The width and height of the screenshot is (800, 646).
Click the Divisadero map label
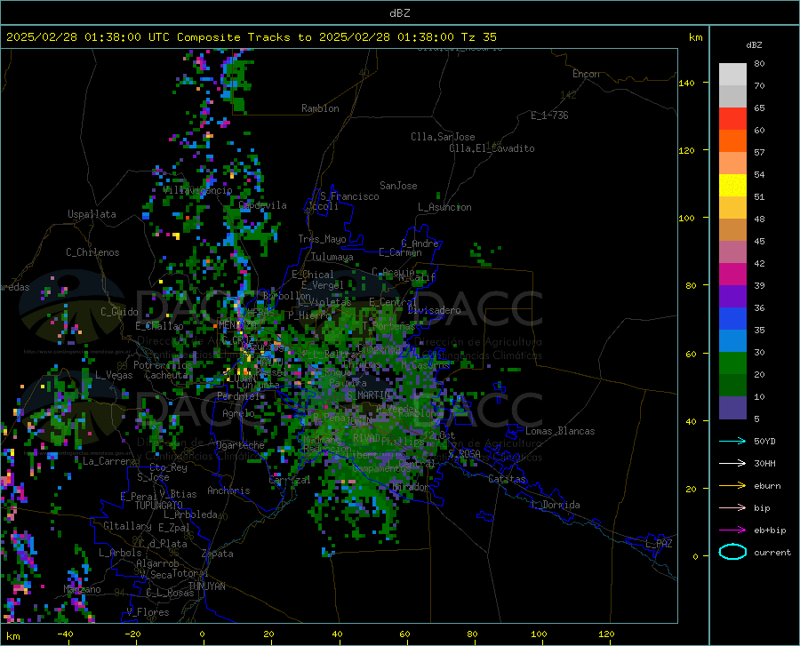pyautogui.click(x=434, y=310)
